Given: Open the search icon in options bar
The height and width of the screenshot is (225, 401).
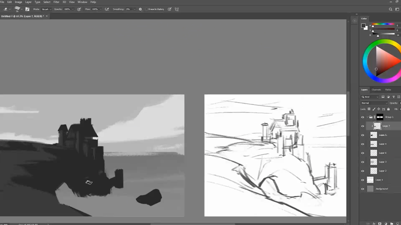Looking at the screenshot, I should coord(391,9).
